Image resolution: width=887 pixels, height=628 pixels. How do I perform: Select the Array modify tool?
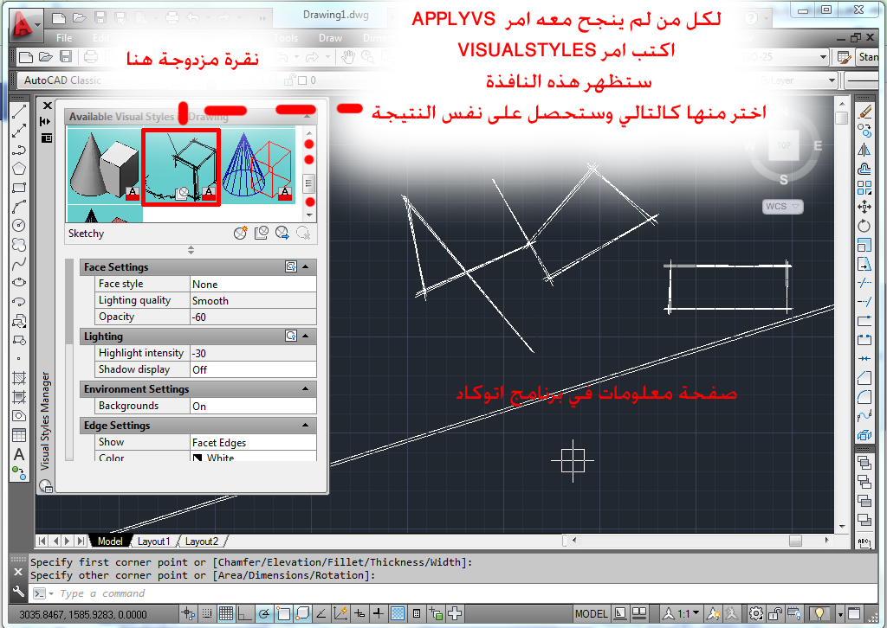pyautogui.click(x=864, y=188)
